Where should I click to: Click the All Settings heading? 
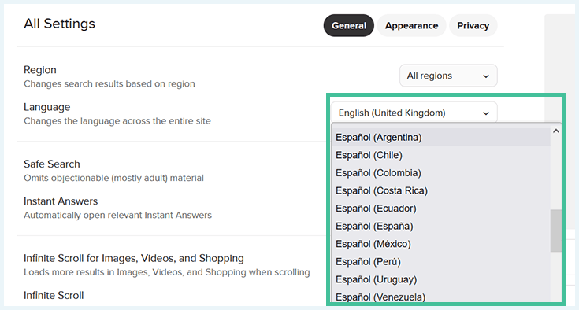pos(59,24)
